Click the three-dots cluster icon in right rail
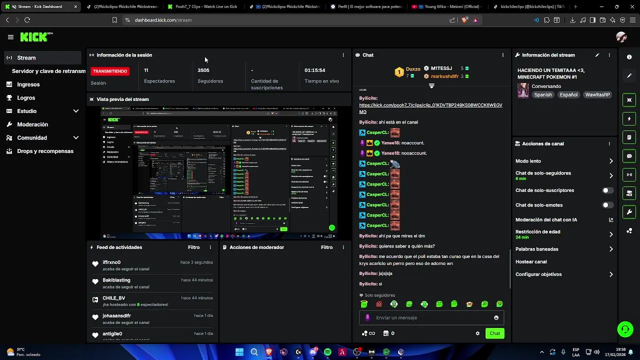Image resolution: width=640 pixels, height=360 pixels. [x=629, y=230]
